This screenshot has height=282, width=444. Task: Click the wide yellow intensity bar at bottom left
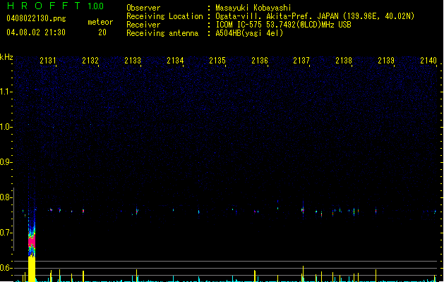(x=32, y=269)
